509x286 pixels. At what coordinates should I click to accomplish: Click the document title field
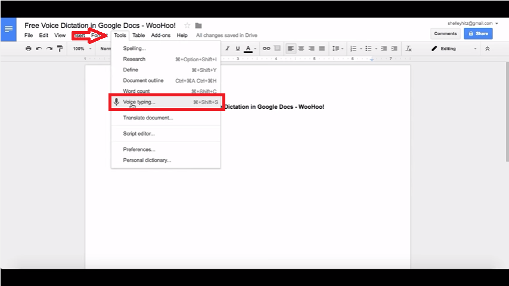(100, 26)
